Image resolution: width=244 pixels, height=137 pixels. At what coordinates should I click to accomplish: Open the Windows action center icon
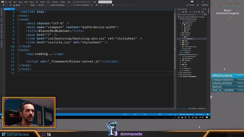coord(207,118)
